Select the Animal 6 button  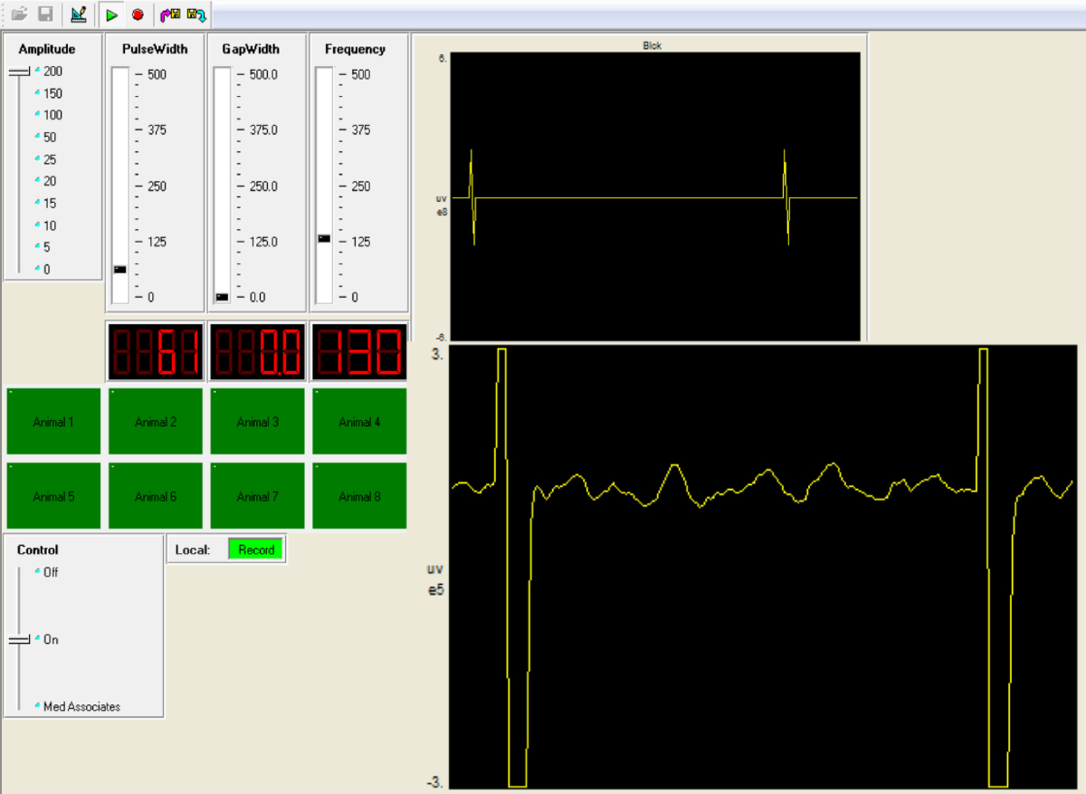pyautogui.click(x=156, y=496)
